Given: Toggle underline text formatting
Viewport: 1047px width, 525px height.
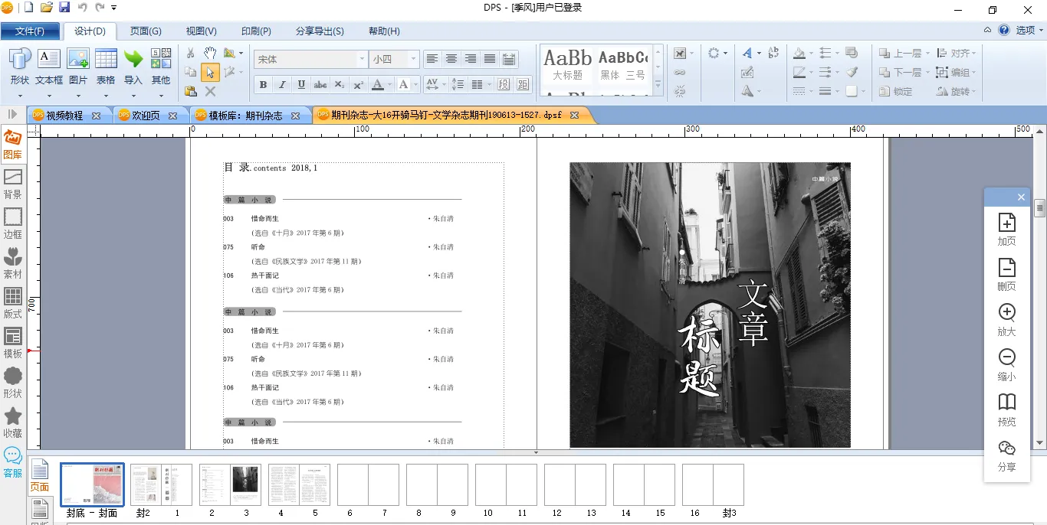Looking at the screenshot, I should (x=301, y=84).
